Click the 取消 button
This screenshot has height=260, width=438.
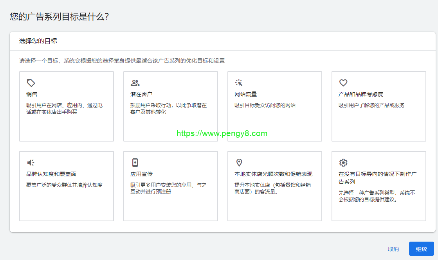[x=393, y=249]
